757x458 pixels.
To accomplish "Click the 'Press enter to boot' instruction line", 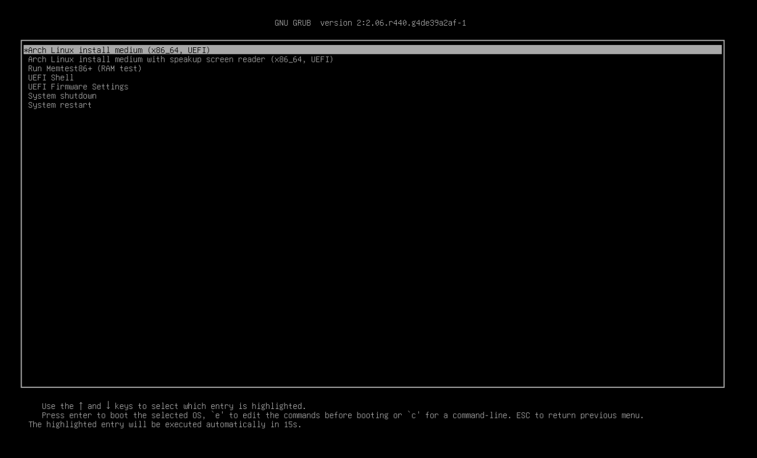I will tap(342, 415).
